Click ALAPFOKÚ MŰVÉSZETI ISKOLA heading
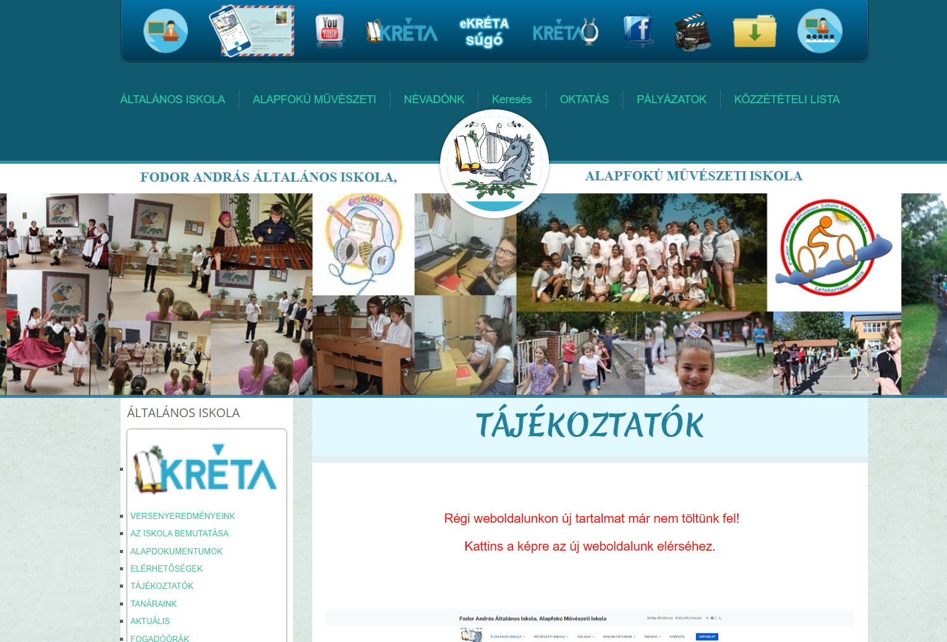This screenshot has height=642, width=947. (694, 176)
